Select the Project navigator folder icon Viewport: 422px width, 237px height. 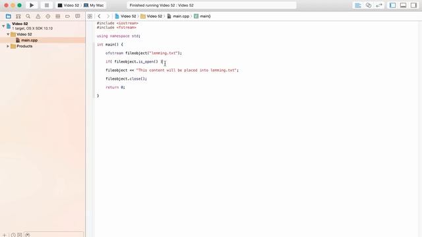(9, 16)
